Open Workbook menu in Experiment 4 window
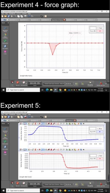 tap(12, 14)
